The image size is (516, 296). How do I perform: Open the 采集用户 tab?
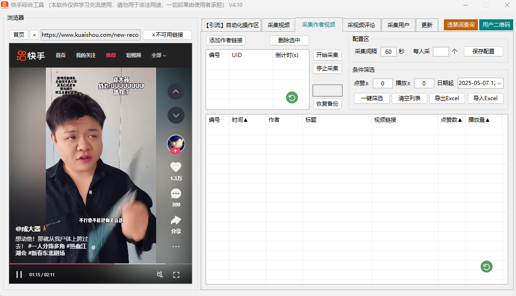click(398, 25)
